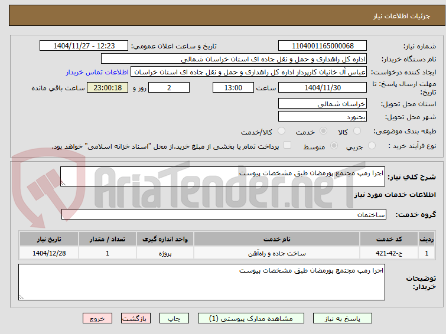Click the طبقه بندی موضوعی label

point(405,131)
